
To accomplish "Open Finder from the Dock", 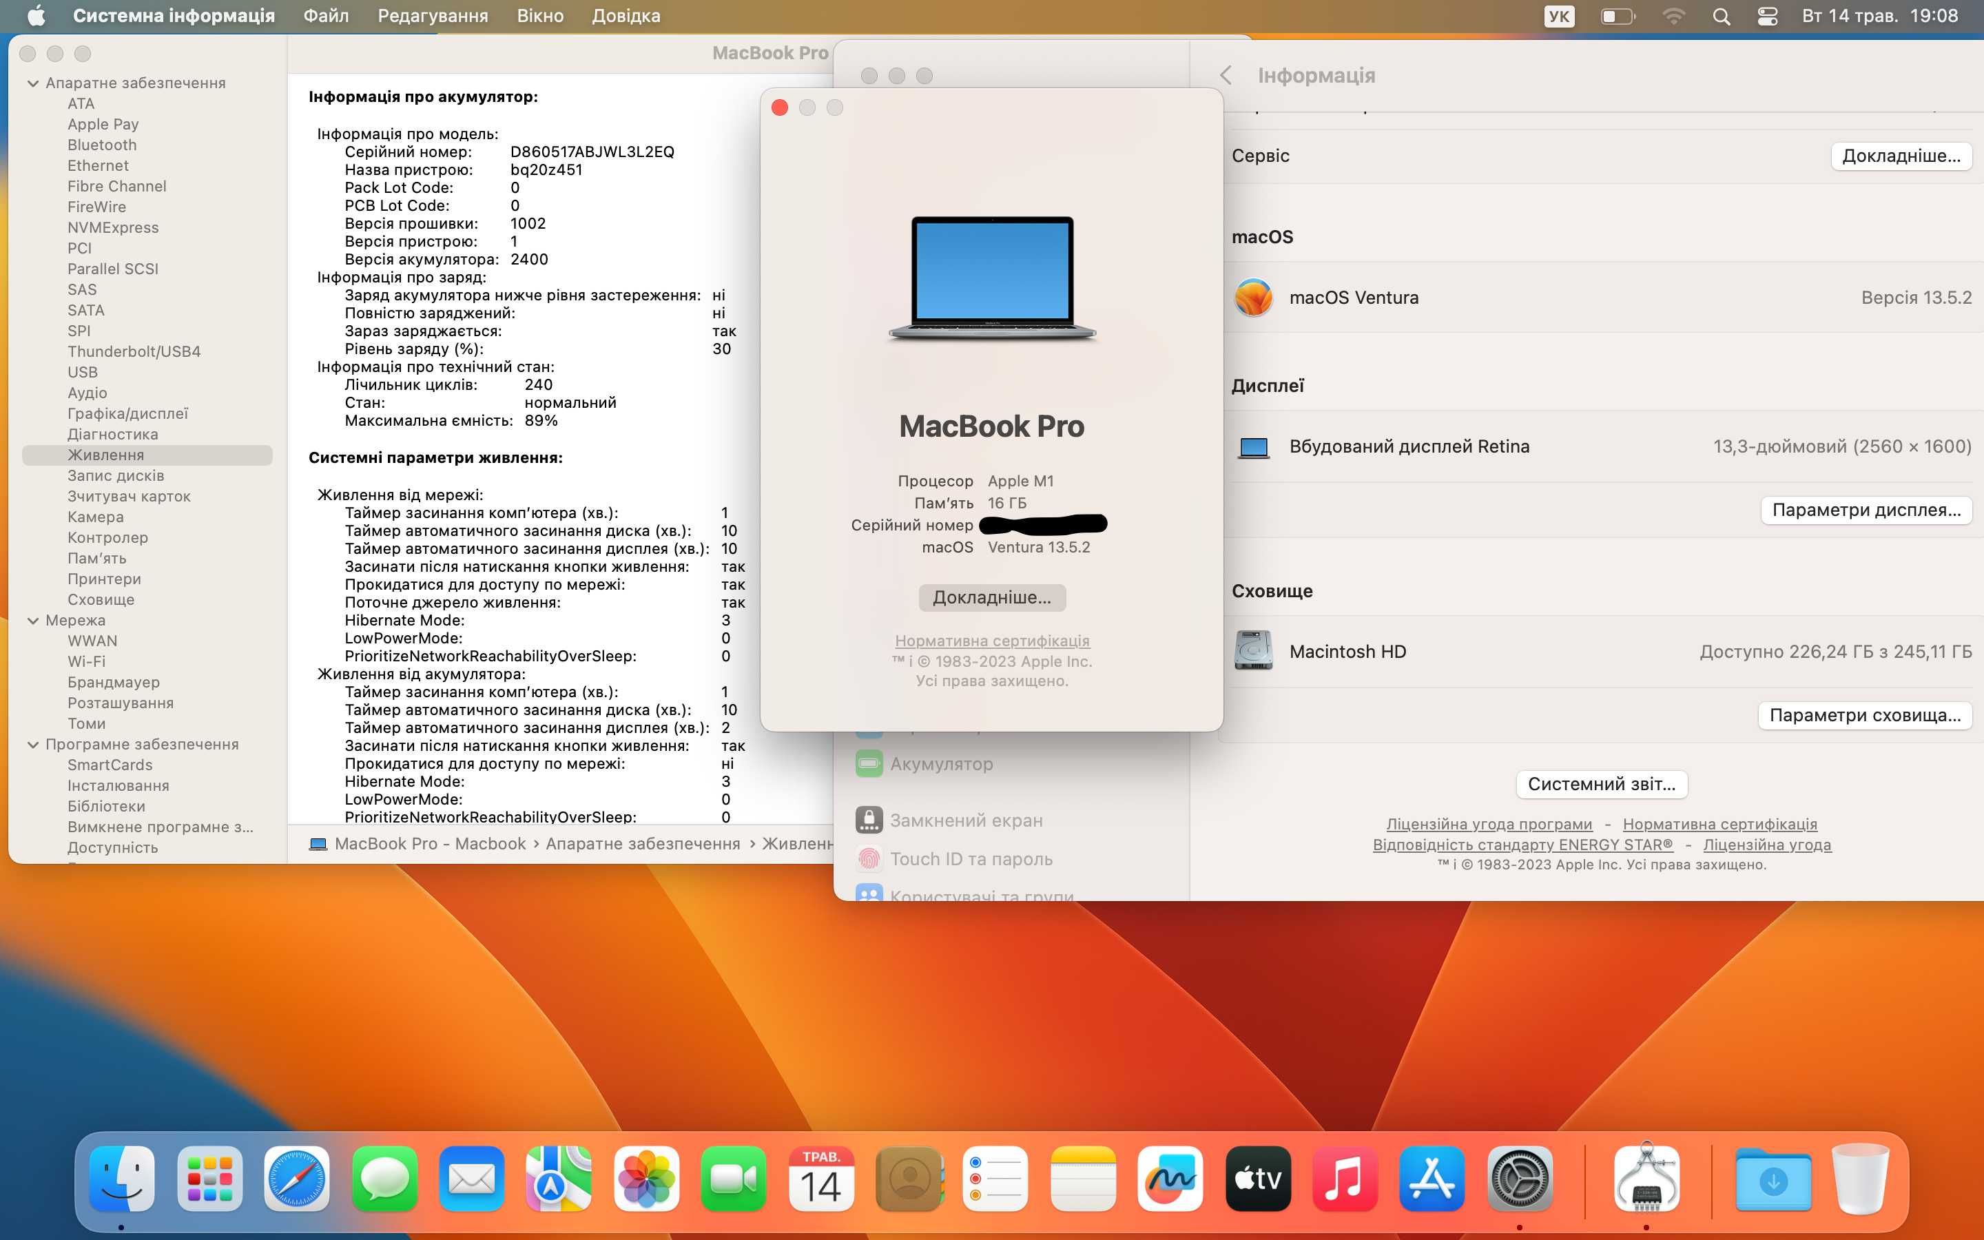I will 121,1179.
